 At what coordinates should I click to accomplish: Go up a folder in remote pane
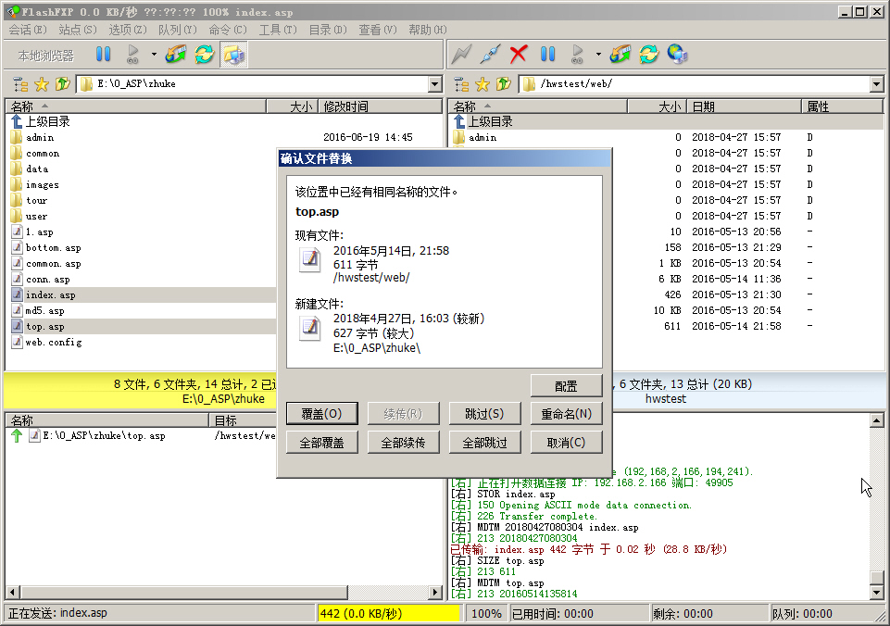click(x=504, y=84)
